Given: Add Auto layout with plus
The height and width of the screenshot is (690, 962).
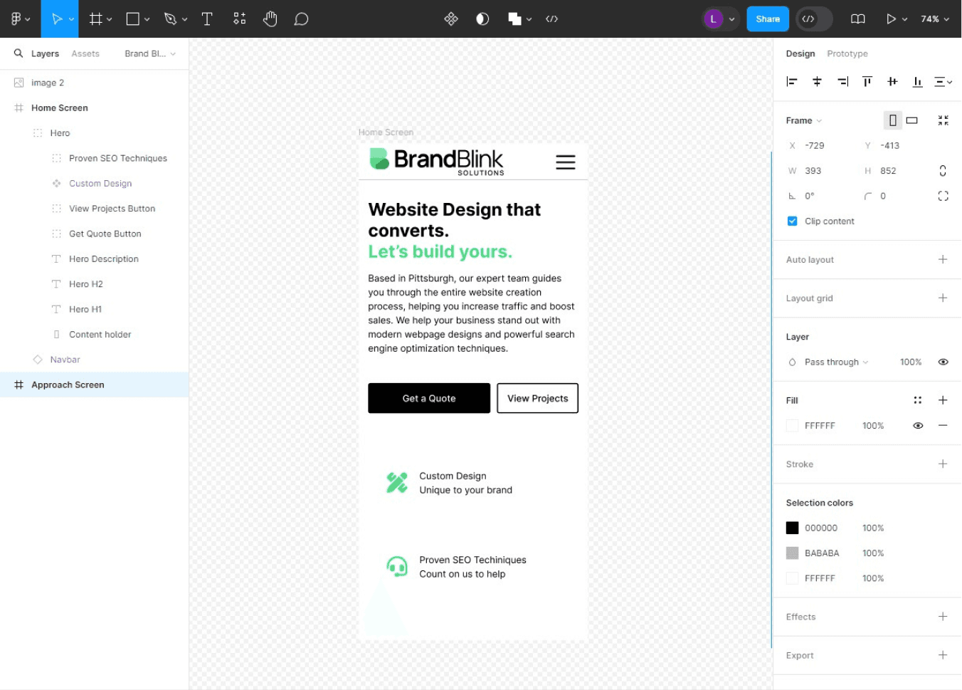Looking at the screenshot, I should click(x=943, y=259).
